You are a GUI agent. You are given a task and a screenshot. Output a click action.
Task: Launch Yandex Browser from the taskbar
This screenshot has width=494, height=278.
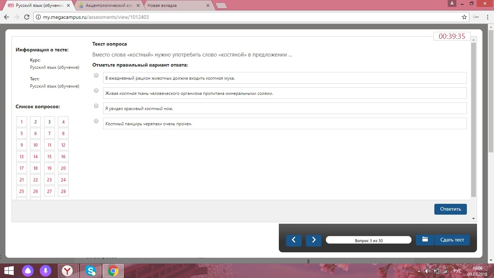67,271
